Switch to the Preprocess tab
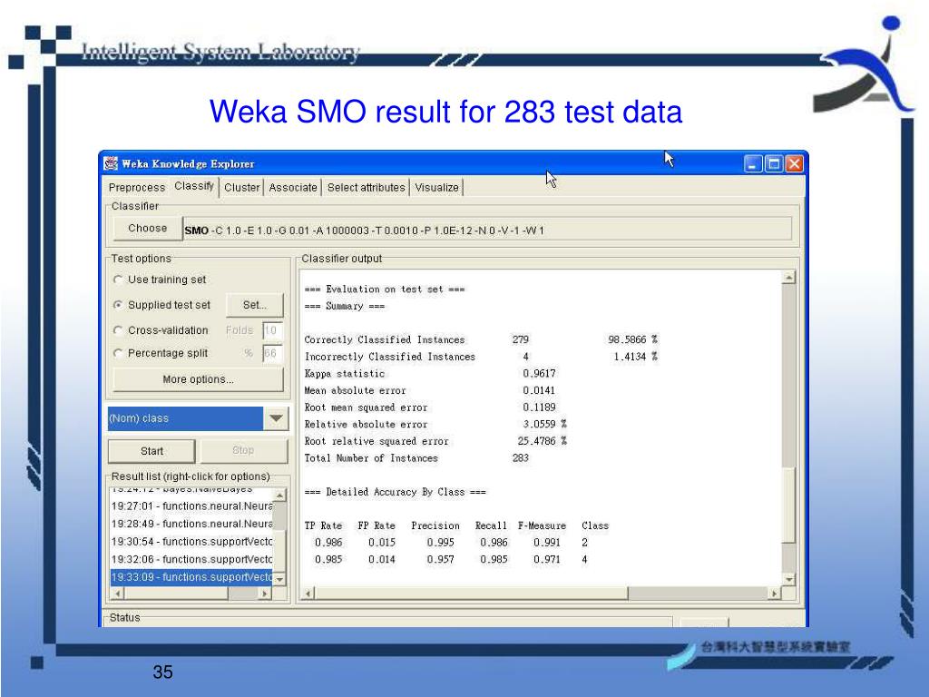 [x=137, y=187]
